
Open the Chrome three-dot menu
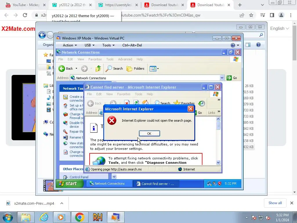coord(291,15)
